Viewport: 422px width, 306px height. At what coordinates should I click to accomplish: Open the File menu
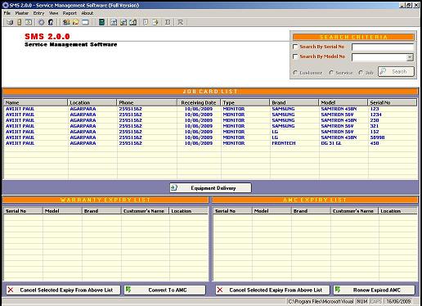7,13
